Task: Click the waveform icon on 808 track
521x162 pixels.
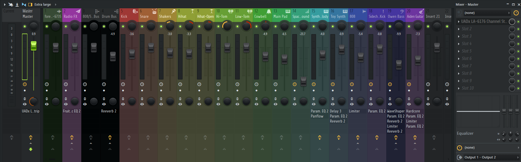Action: coord(364,11)
